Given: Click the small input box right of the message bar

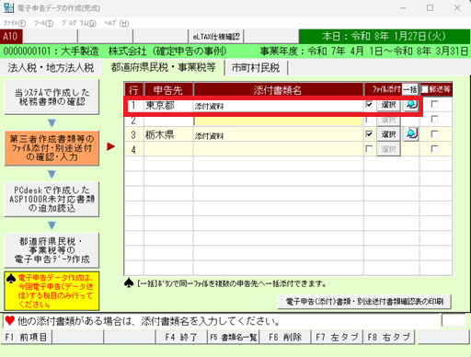Looking at the screenshot, I should (454, 321).
